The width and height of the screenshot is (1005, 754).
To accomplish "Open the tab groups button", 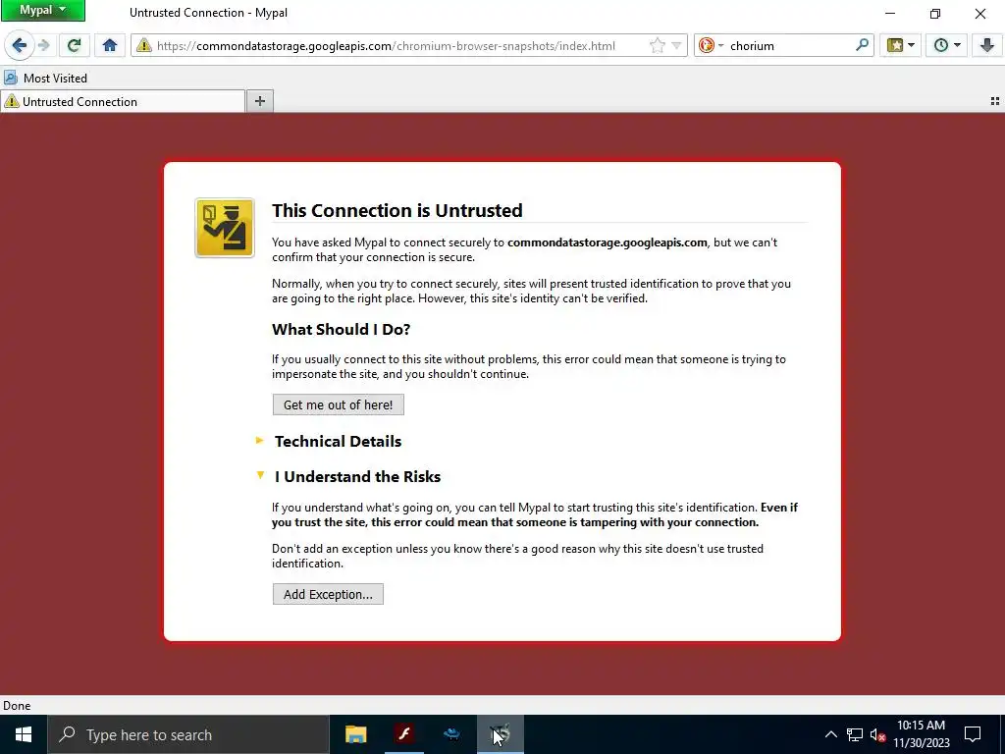I will coord(995,101).
